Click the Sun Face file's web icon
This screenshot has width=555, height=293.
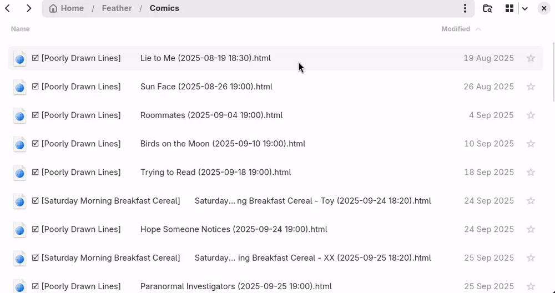coord(19,87)
